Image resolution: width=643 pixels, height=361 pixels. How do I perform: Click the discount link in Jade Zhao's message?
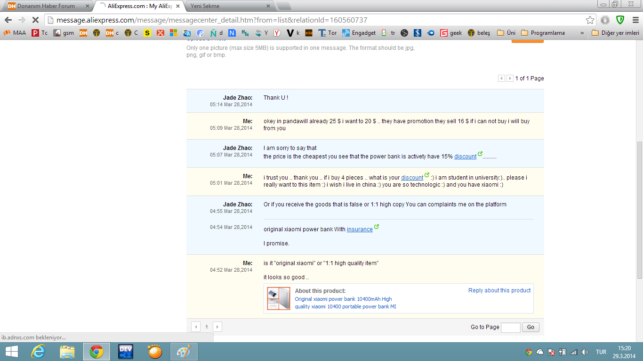465,157
